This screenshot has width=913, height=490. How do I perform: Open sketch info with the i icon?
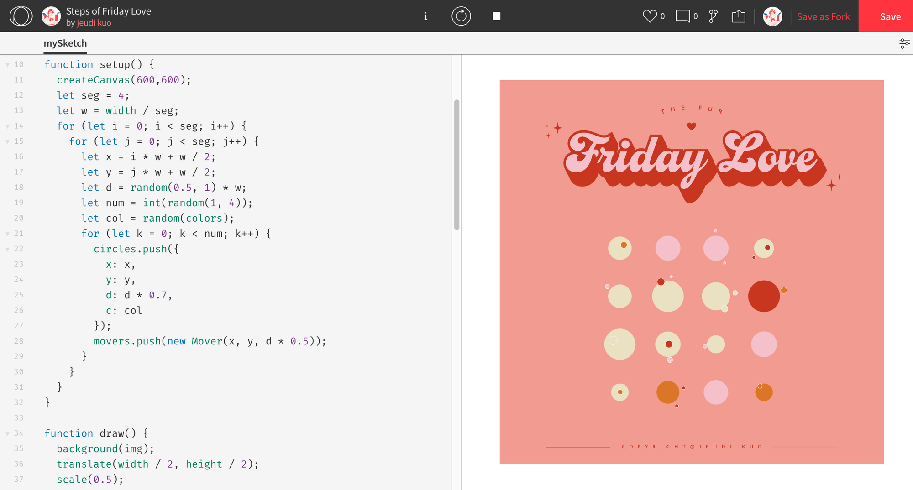click(425, 16)
